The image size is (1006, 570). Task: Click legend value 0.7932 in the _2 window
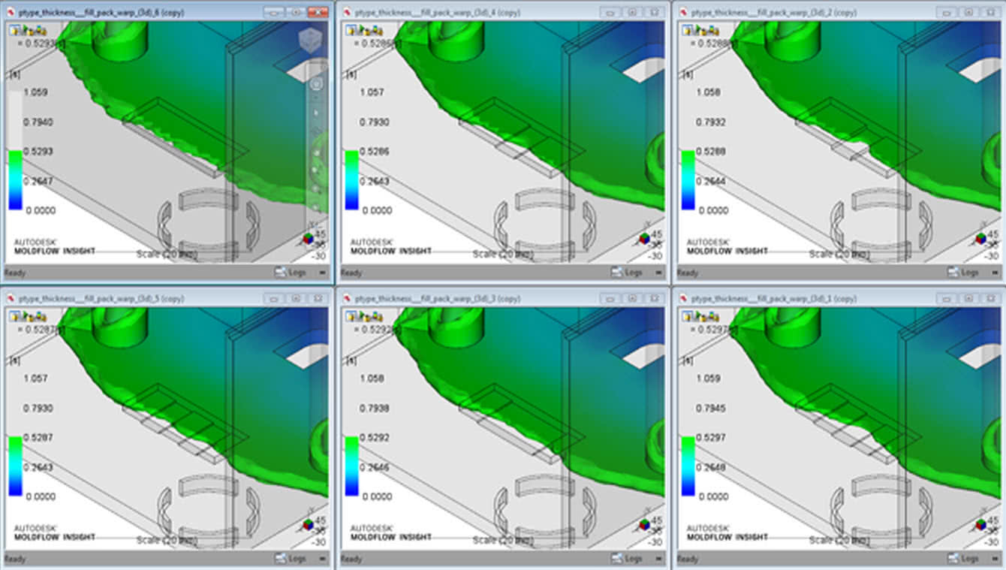click(x=712, y=122)
